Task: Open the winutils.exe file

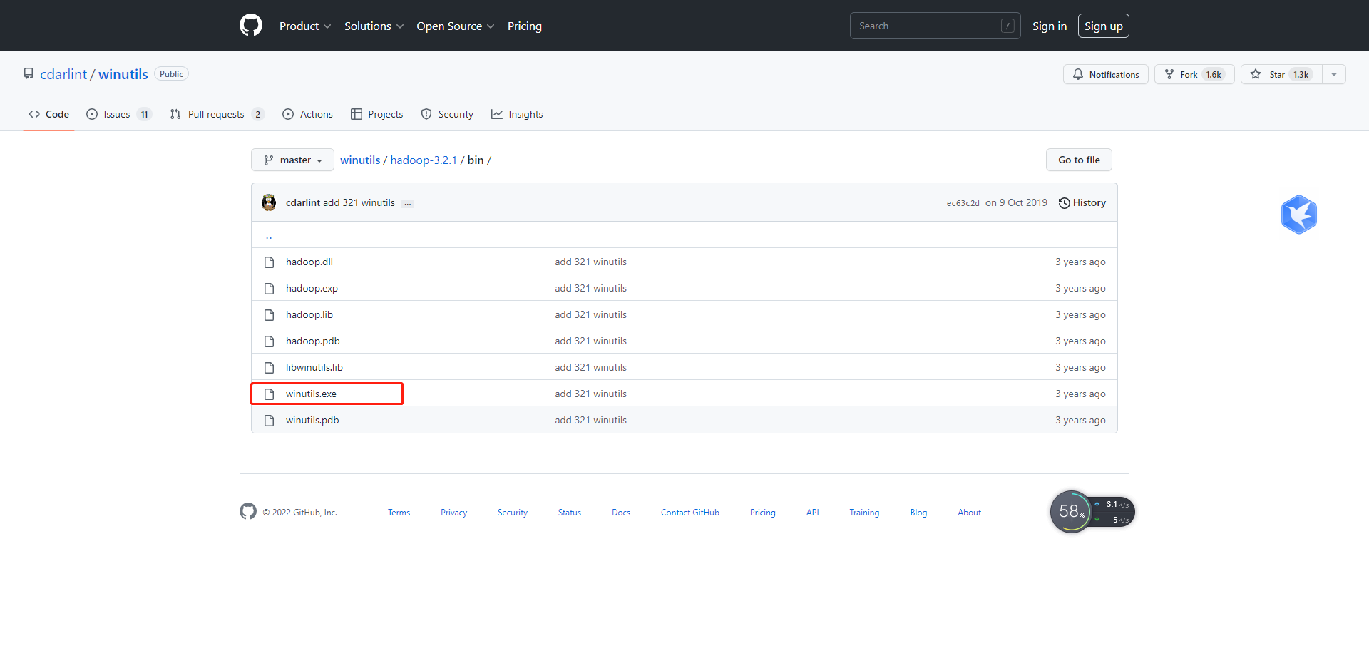Action: [311, 394]
